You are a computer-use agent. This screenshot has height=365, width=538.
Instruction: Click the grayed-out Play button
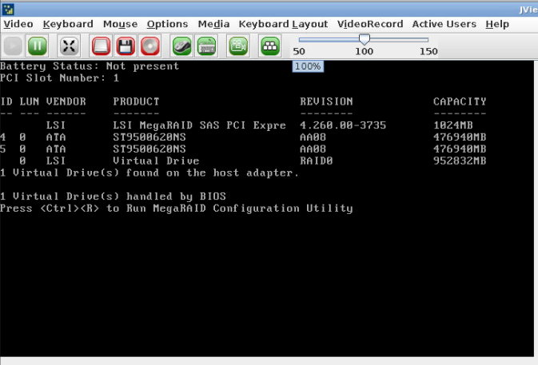14,46
